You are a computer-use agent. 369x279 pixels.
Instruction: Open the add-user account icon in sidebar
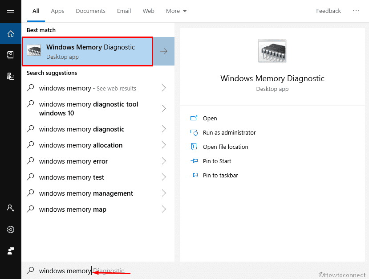[x=11, y=208]
